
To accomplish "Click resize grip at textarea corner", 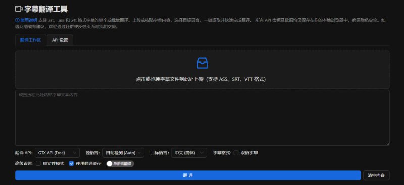I will pos(388,144).
